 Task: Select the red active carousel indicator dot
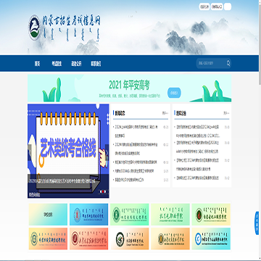click(103, 191)
